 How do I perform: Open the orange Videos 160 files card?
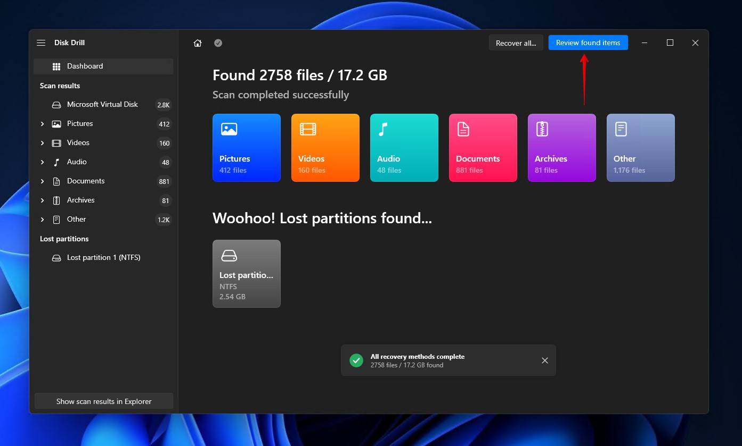click(x=325, y=148)
